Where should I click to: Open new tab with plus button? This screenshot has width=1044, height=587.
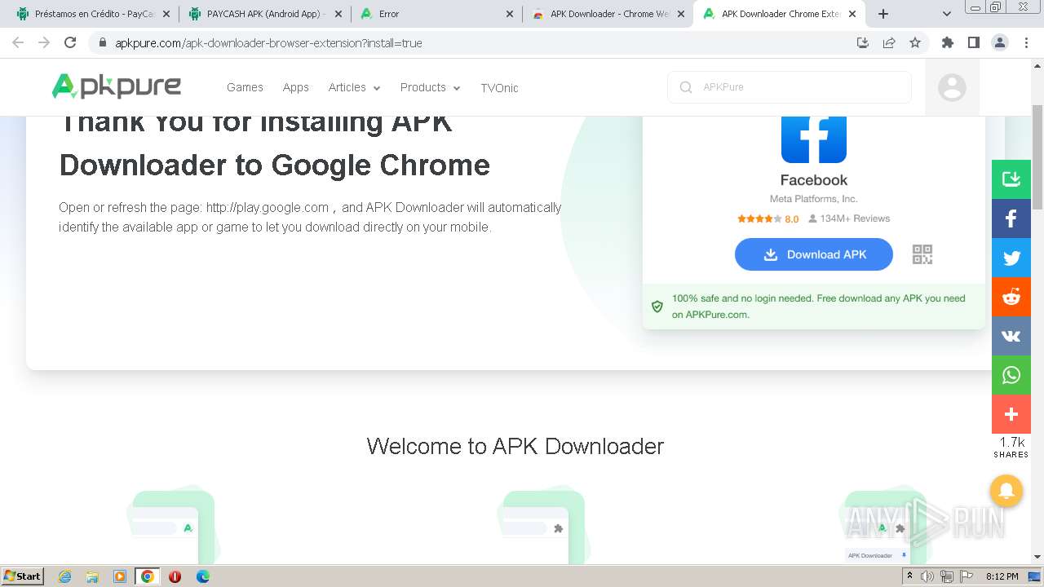click(x=883, y=14)
